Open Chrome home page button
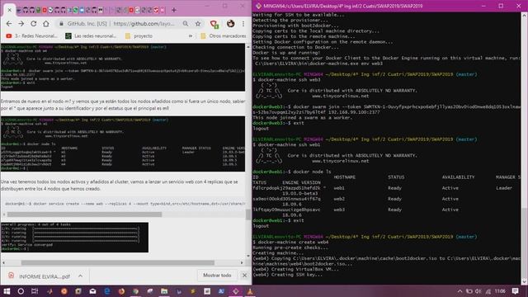Viewport: 528px width, 297px height. (x=46, y=24)
